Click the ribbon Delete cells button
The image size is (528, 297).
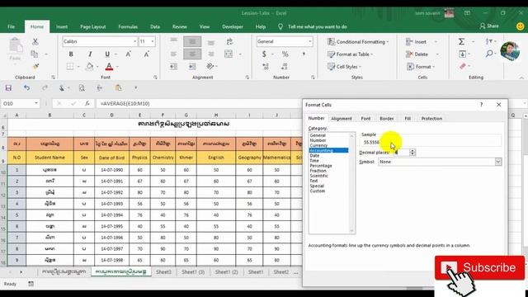tap(417, 54)
